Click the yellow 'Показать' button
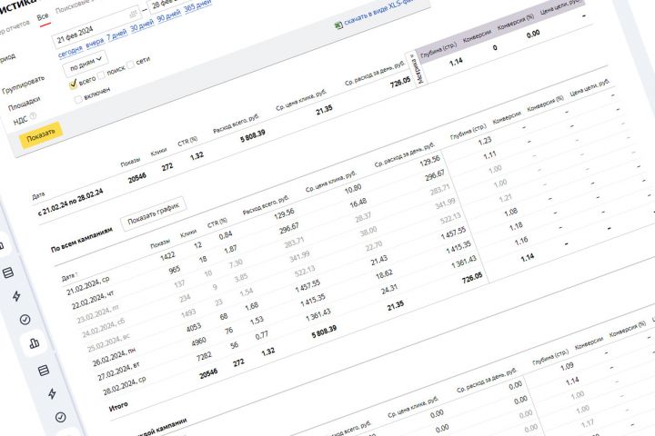The image size is (655, 436). pos(41,135)
